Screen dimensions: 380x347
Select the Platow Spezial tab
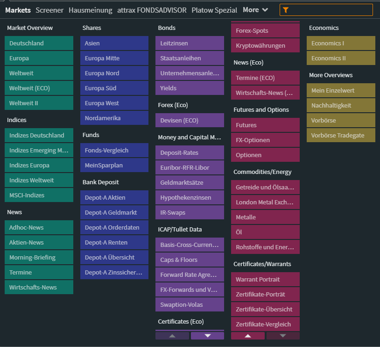214,10
